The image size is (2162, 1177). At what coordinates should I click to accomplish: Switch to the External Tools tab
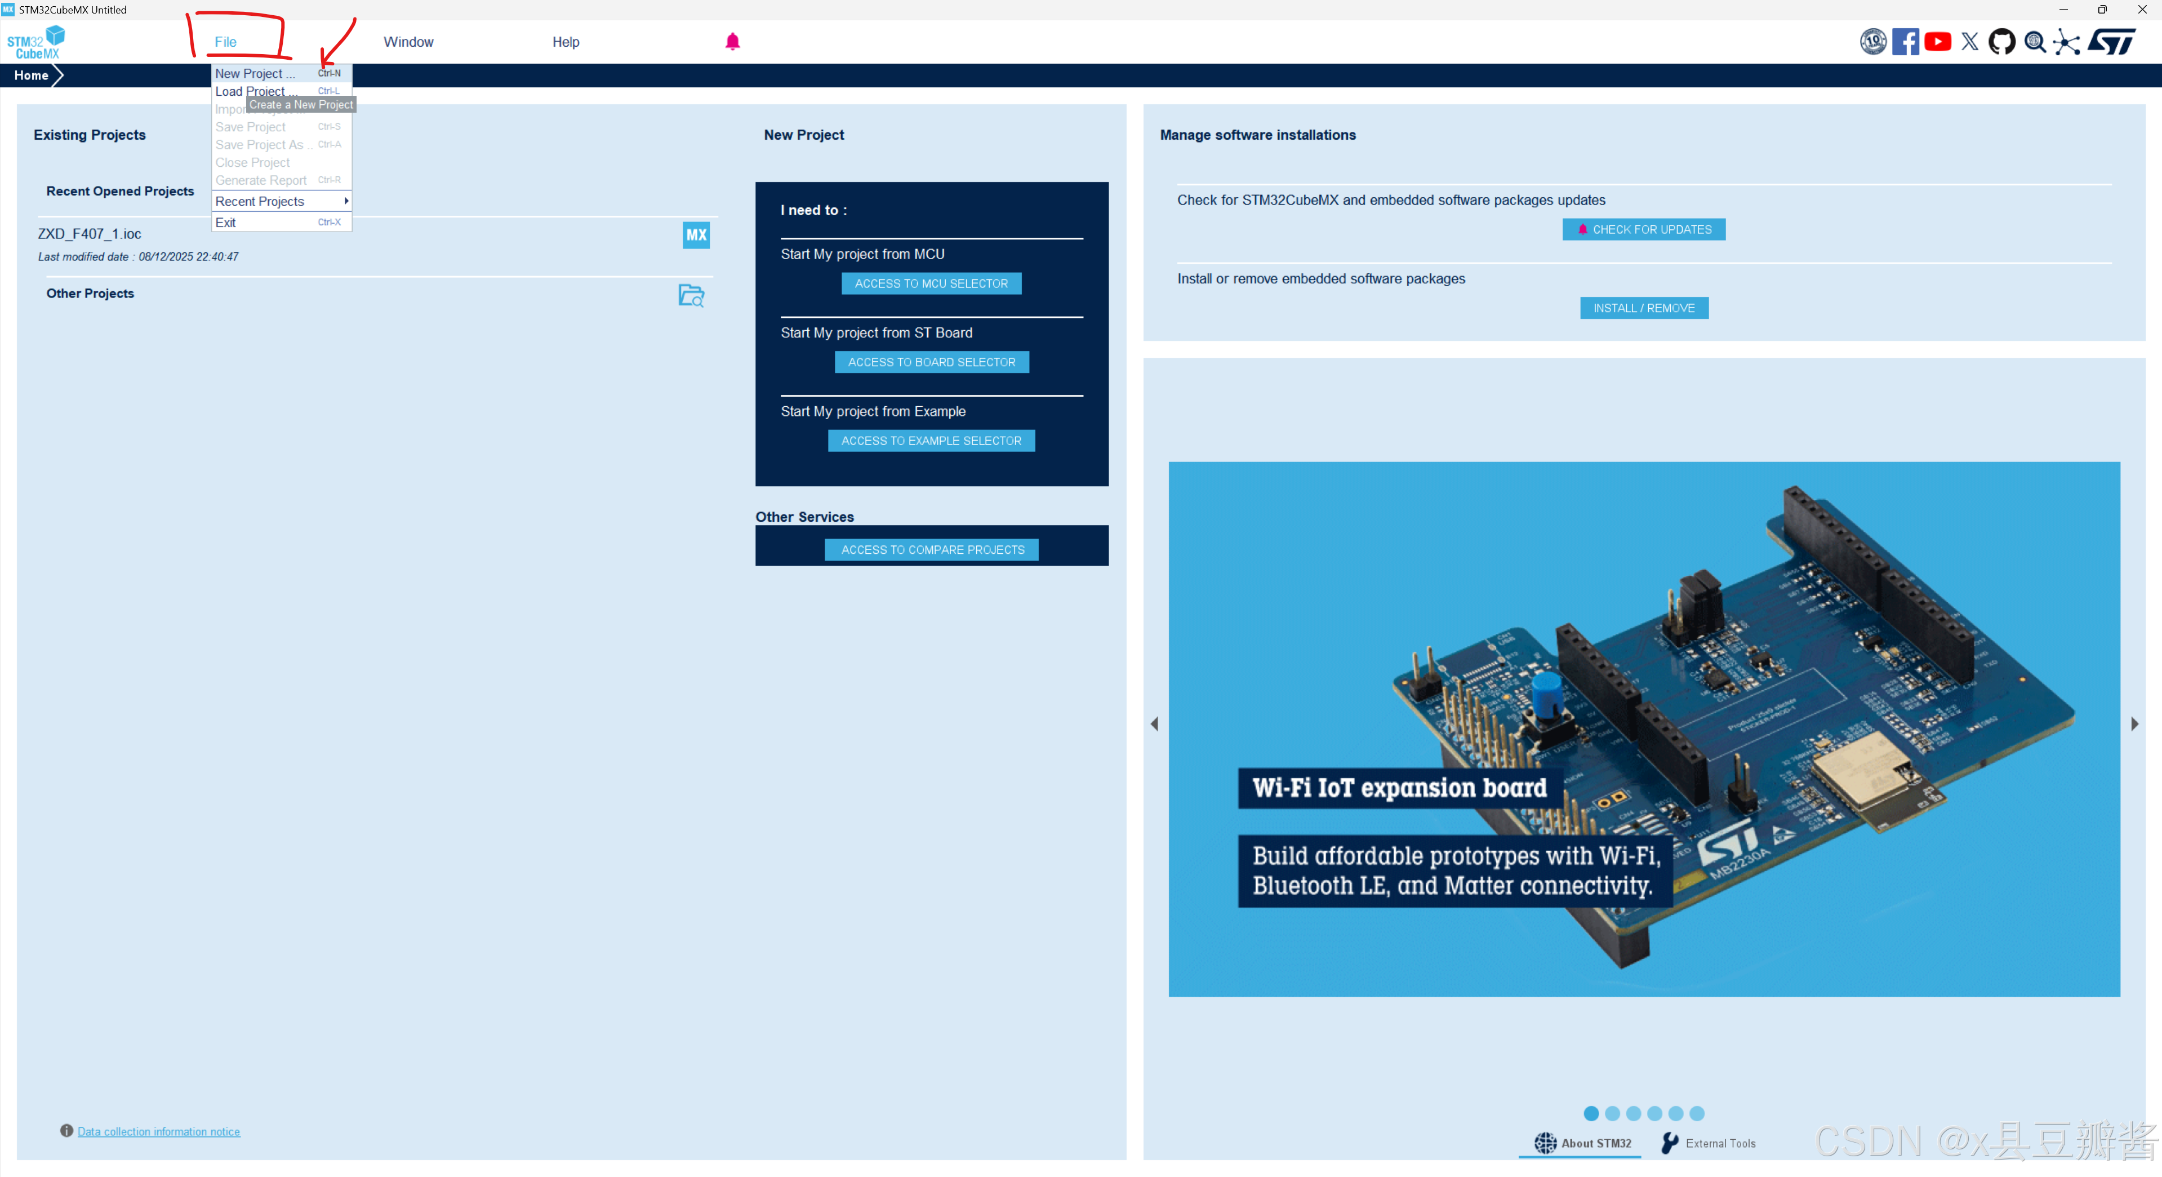click(x=1709, y=1143)
